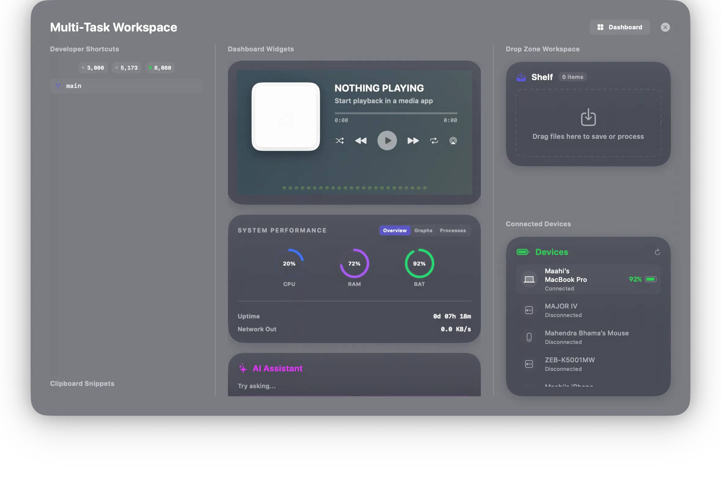This screenshot has width=721, height=477.
Task: Switch to the Graphs tab
Action: tap(423, 231)
